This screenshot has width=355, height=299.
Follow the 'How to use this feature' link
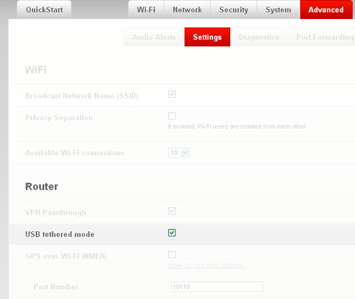coord(206,265)
